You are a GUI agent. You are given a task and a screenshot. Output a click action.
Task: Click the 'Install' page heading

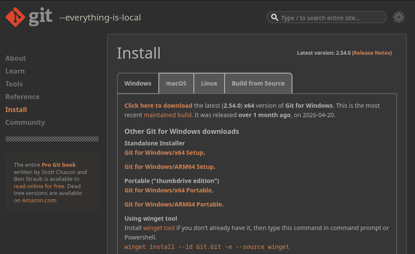pyautogui.click(x=139, y=53)
